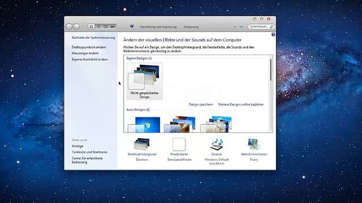
Task: Click the magnifier search icon
Action: coord(271,27)
